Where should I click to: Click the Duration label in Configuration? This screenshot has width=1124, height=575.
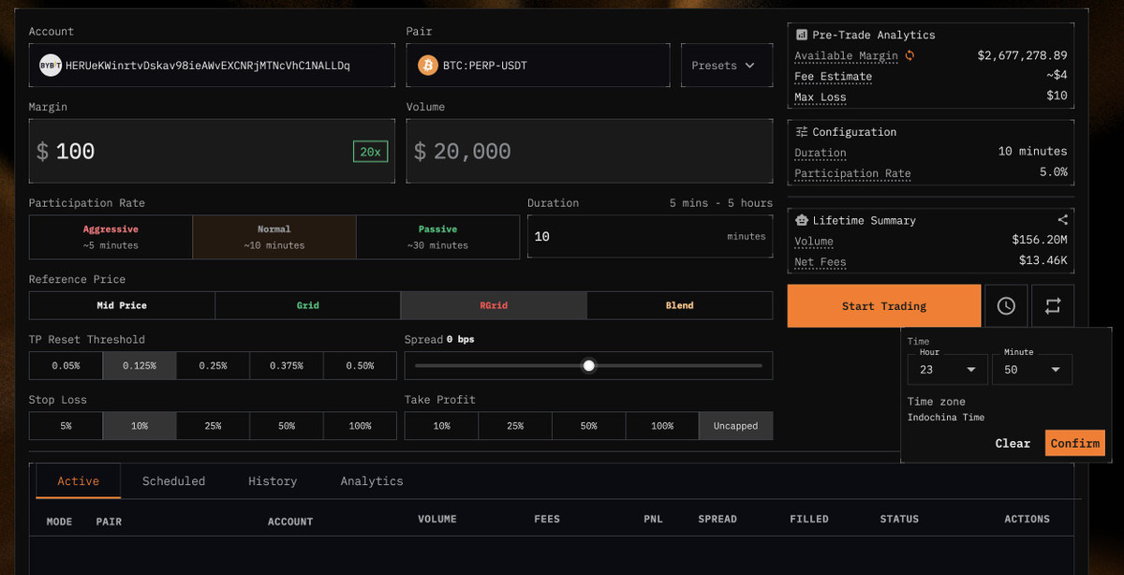pos(821,153)
